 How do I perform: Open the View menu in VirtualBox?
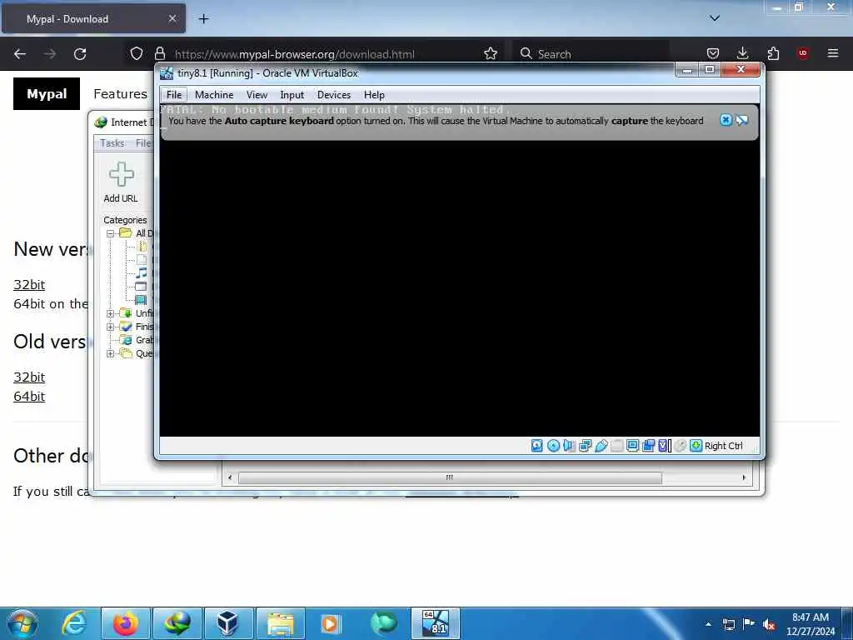pyautogui.click(x=257, y=95)
